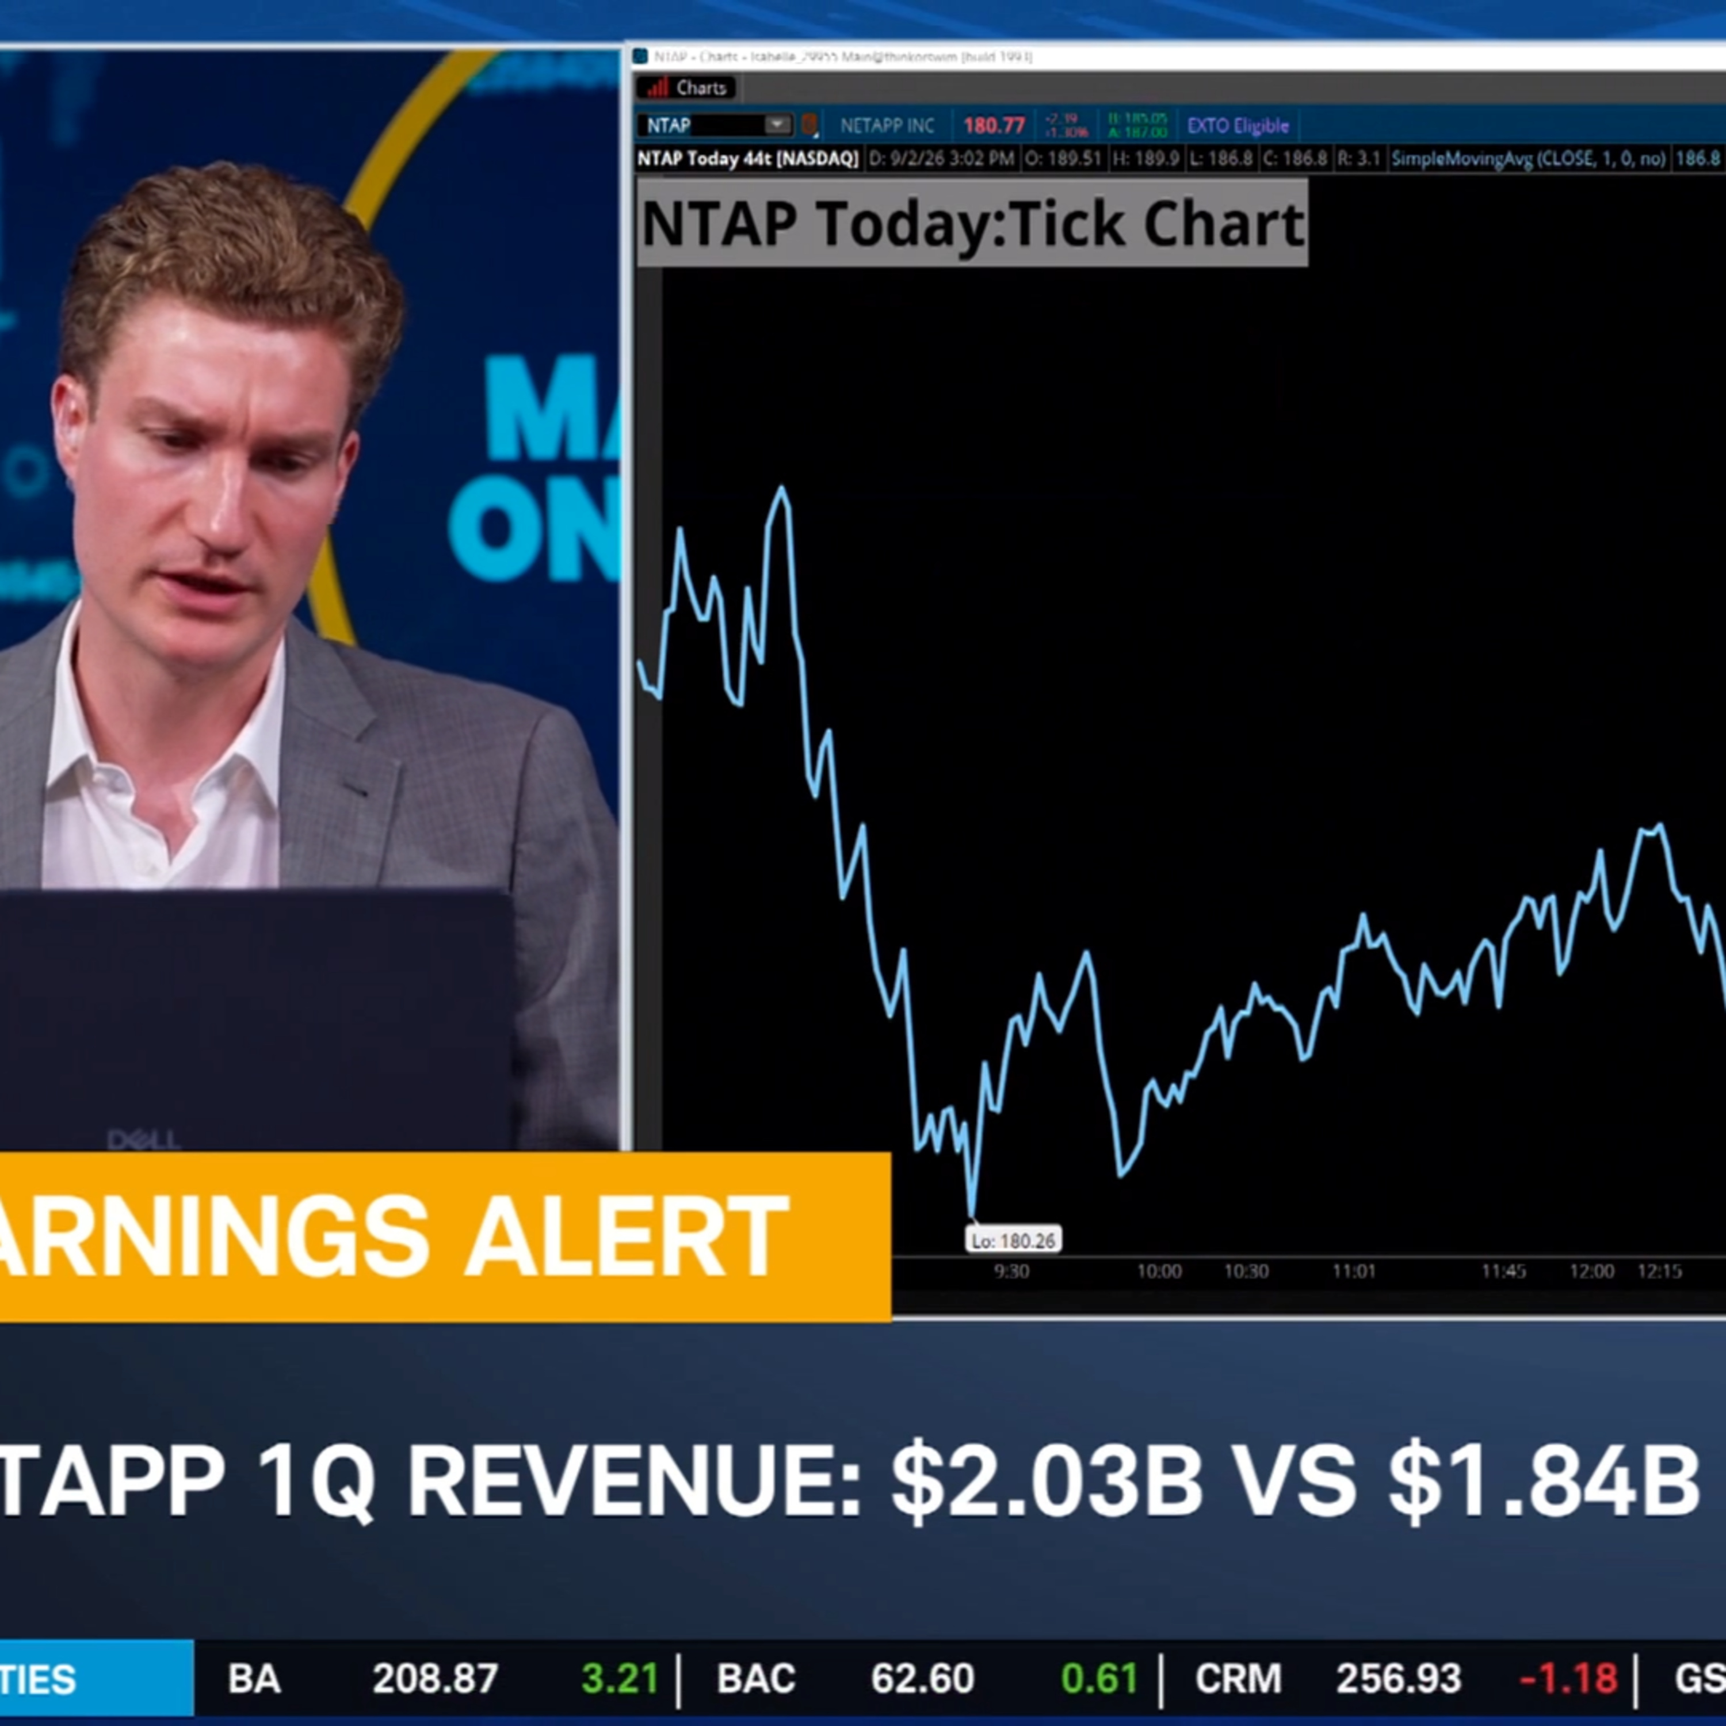
Task: Click the $2.03B revenue figure in the headline
Action: pos(1047,1481)
